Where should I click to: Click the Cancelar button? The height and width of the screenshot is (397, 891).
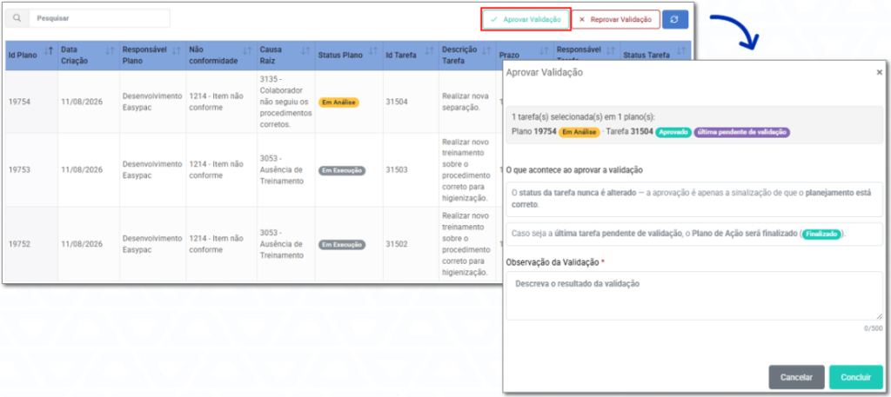point(796,377)
